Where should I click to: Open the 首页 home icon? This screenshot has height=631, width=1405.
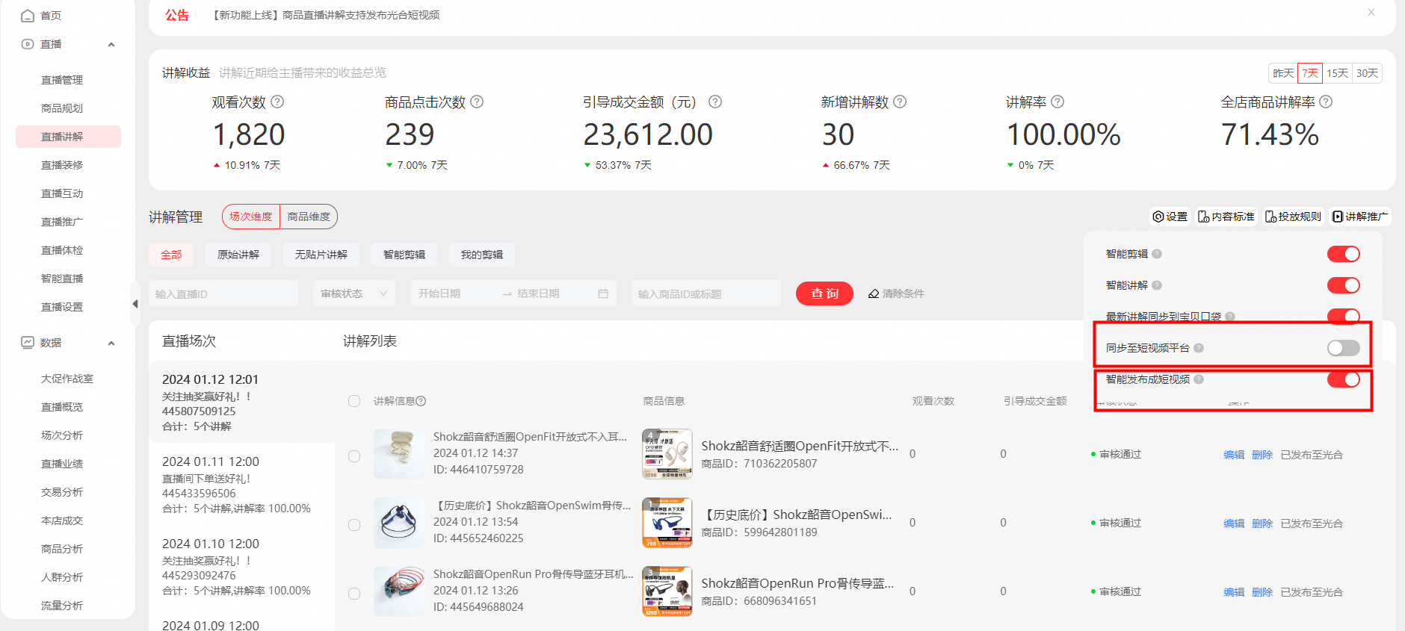(28, 16)
